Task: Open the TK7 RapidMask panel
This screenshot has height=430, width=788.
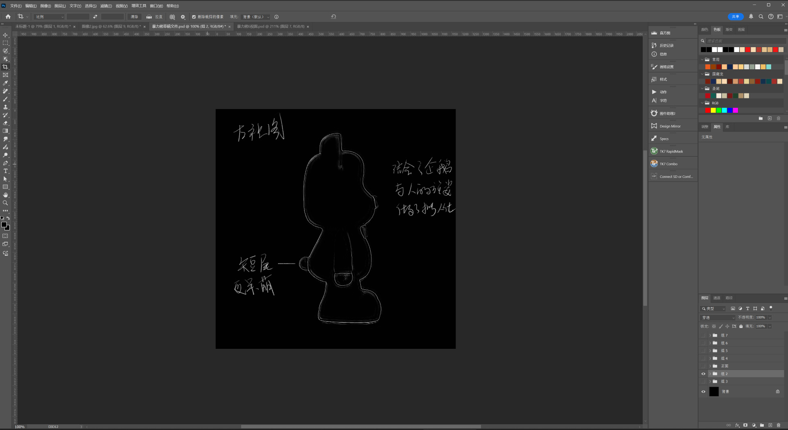Action: [671, 152]
